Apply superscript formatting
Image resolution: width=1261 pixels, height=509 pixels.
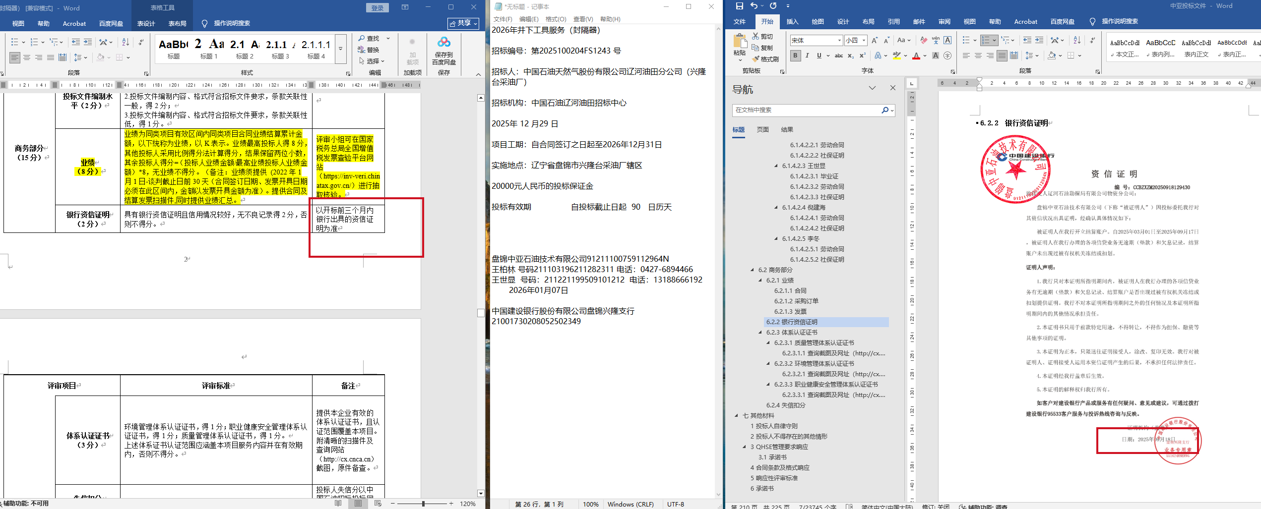point(863,56)
